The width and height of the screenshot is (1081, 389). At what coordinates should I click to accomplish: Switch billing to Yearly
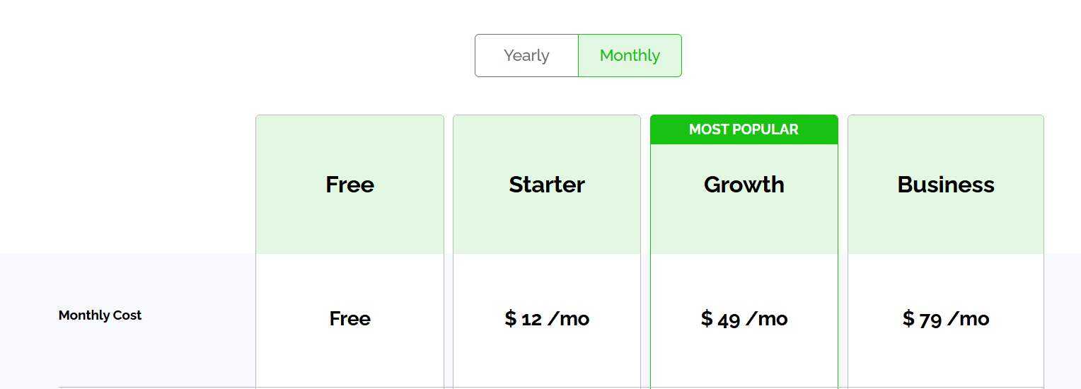tap(526, 55)
